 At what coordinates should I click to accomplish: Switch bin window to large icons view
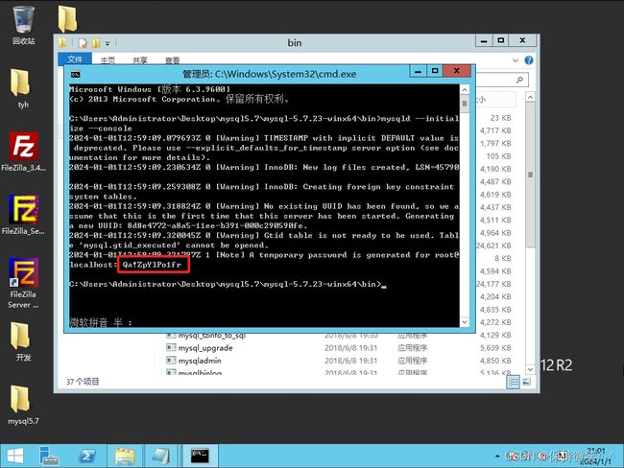[526, 382]
